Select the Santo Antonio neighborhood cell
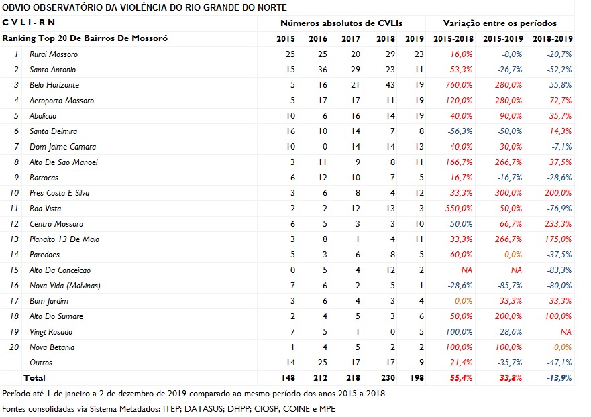 [53, 70]
